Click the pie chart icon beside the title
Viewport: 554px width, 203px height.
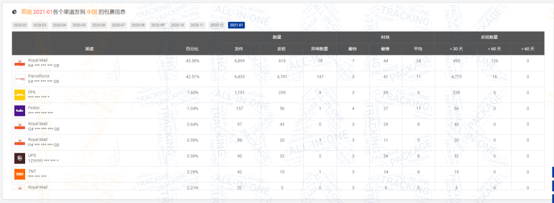tap(14, 12)
